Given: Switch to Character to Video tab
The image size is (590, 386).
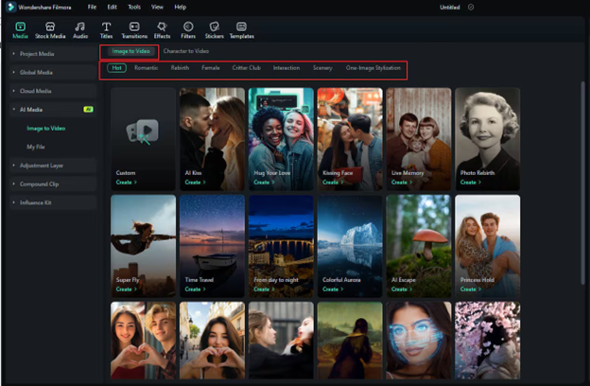Looking at the screenshot, I should 186,49.
